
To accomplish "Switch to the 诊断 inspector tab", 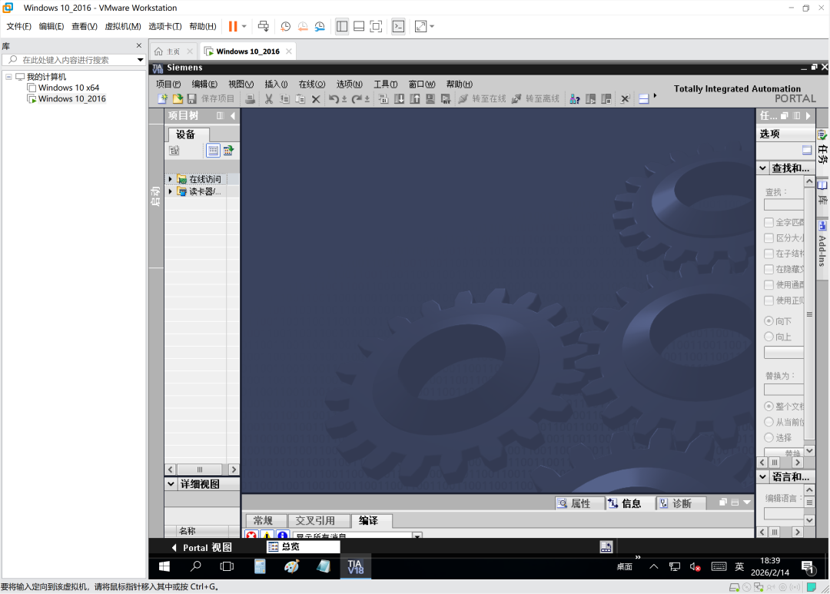I will coord(681,503).
